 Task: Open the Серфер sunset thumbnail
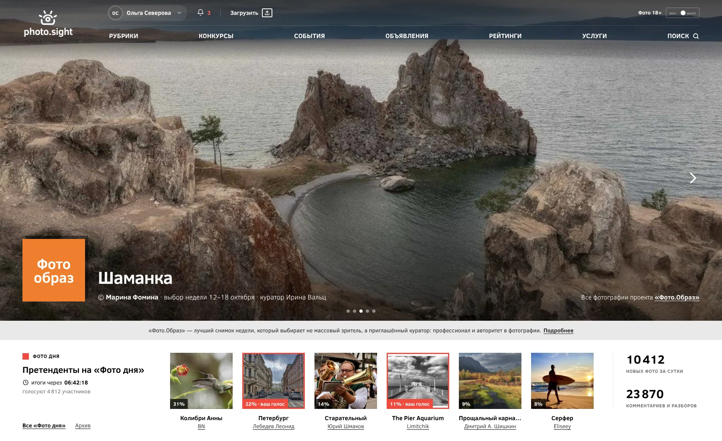562,381
